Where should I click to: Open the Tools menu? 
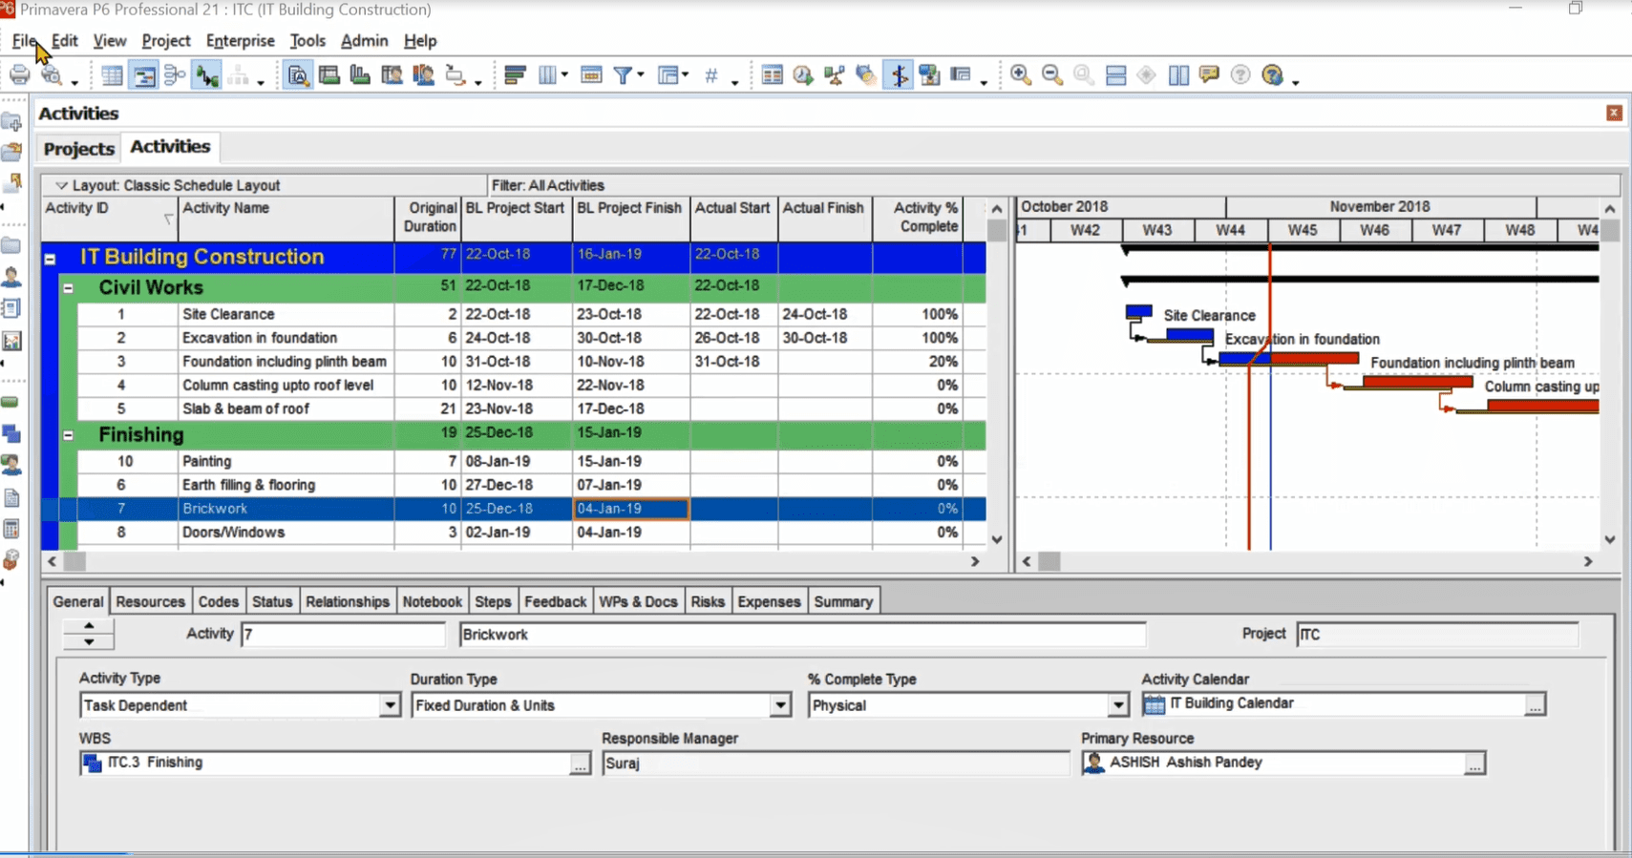307,41
